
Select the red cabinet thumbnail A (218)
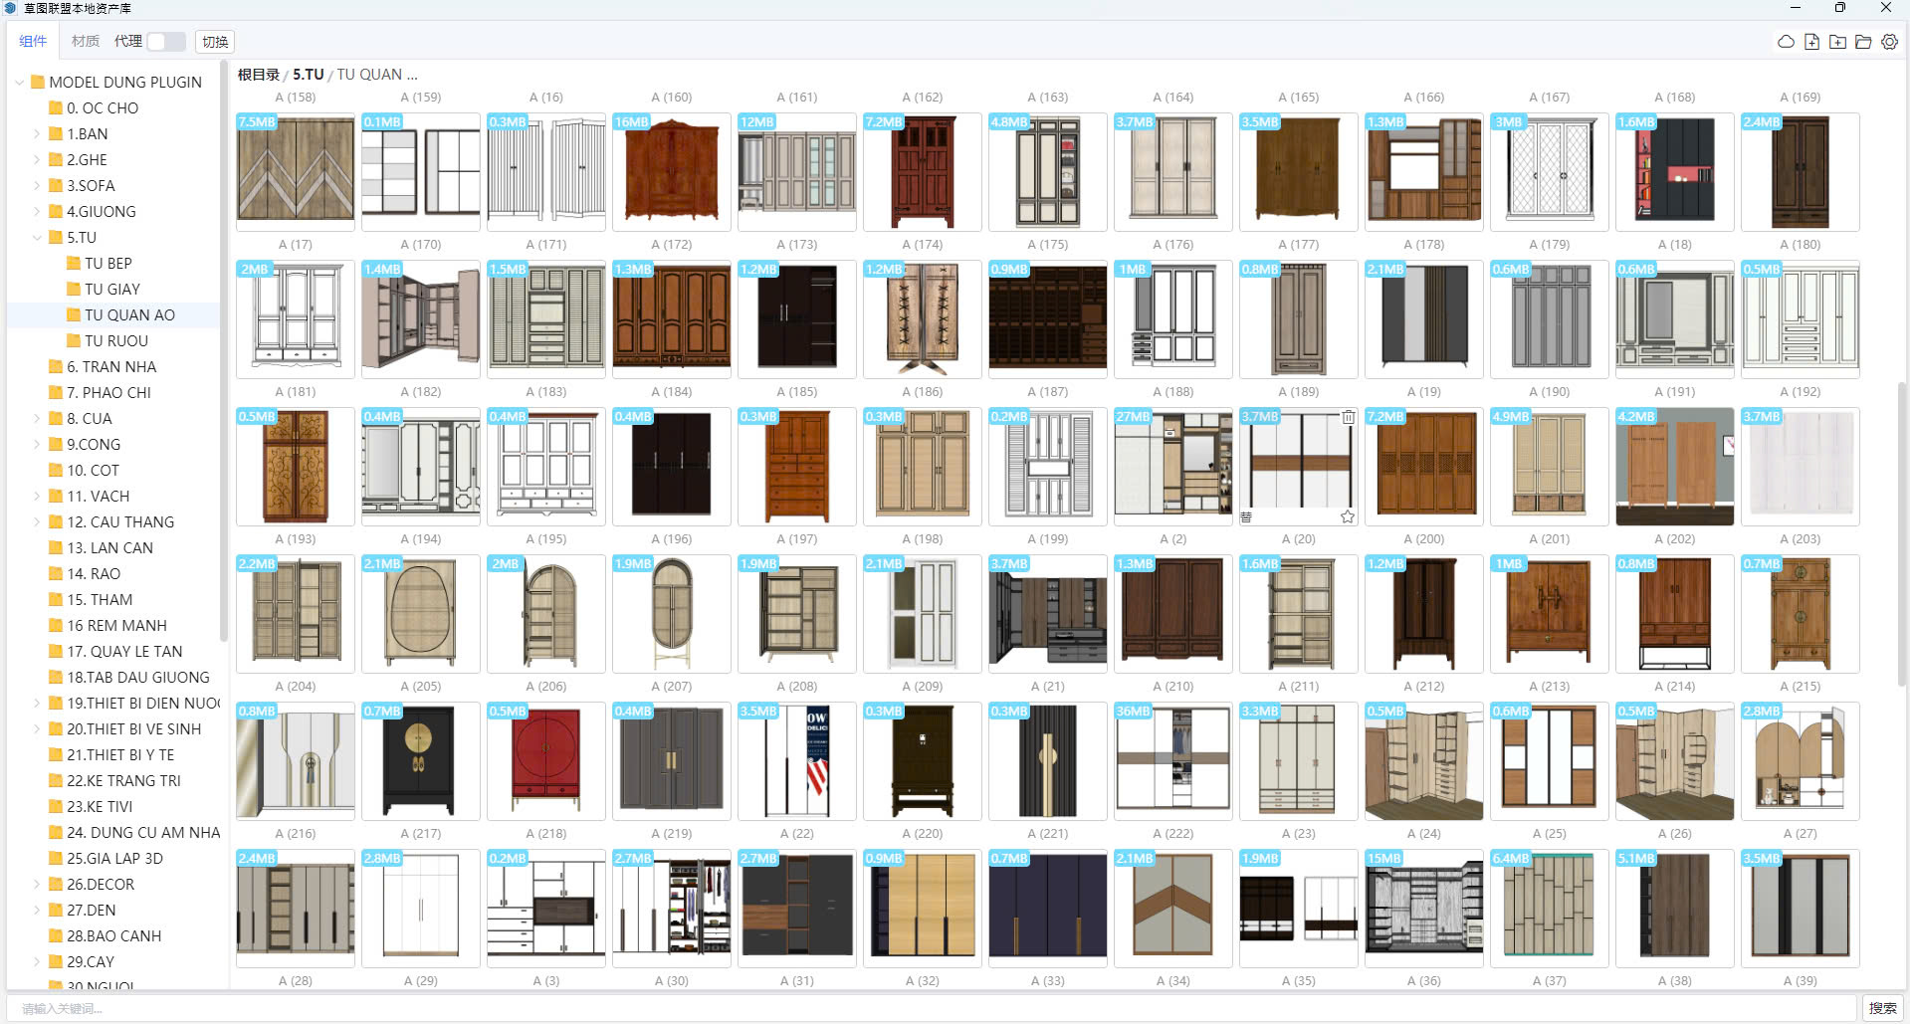[x=545, y=760]
